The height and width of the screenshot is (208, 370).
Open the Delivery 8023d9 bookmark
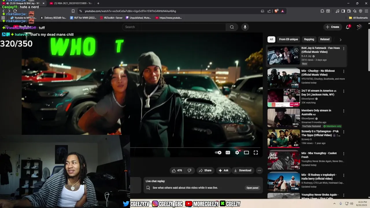point(53,18)
